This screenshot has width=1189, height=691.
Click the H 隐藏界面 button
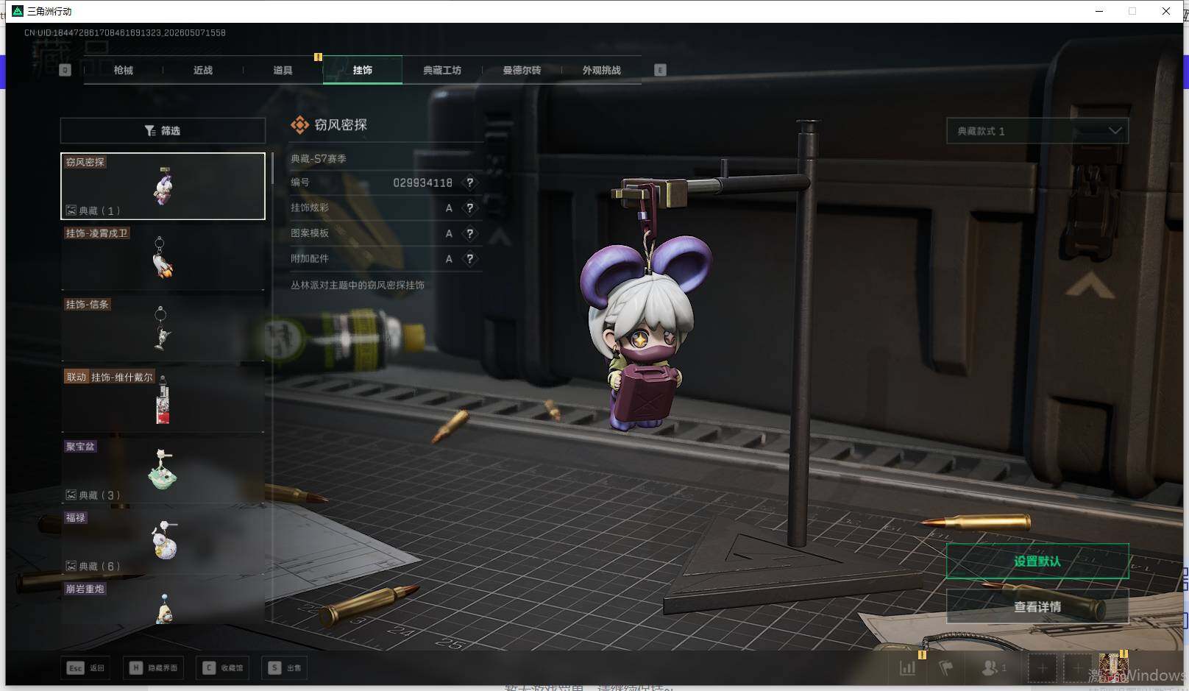click(154, 668)
